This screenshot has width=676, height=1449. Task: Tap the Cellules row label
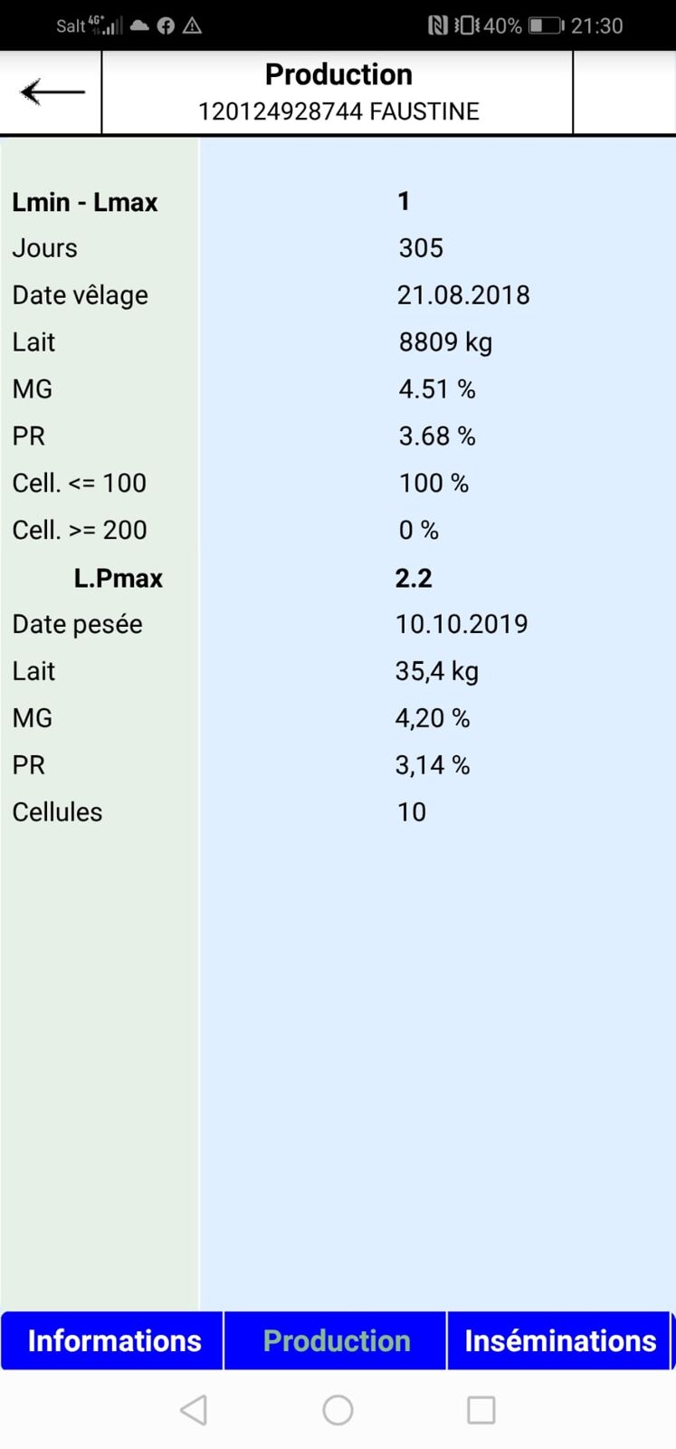(57, 812)
